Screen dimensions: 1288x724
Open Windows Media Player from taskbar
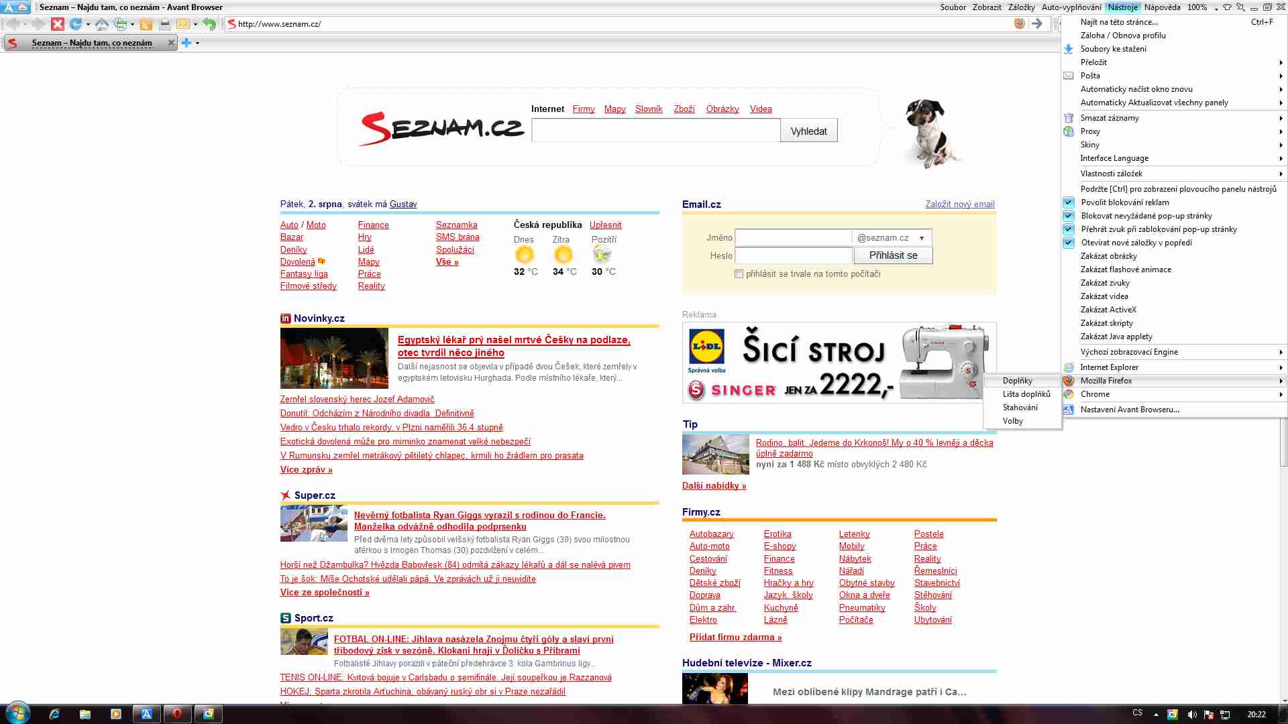tap(116, 714)
